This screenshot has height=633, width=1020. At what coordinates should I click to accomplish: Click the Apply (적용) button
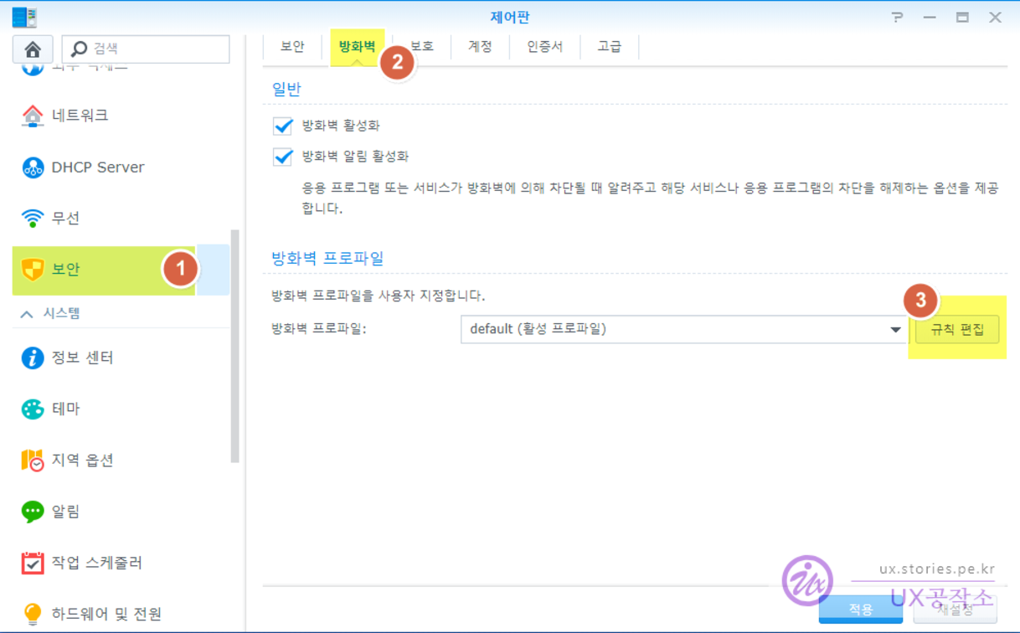861,610
